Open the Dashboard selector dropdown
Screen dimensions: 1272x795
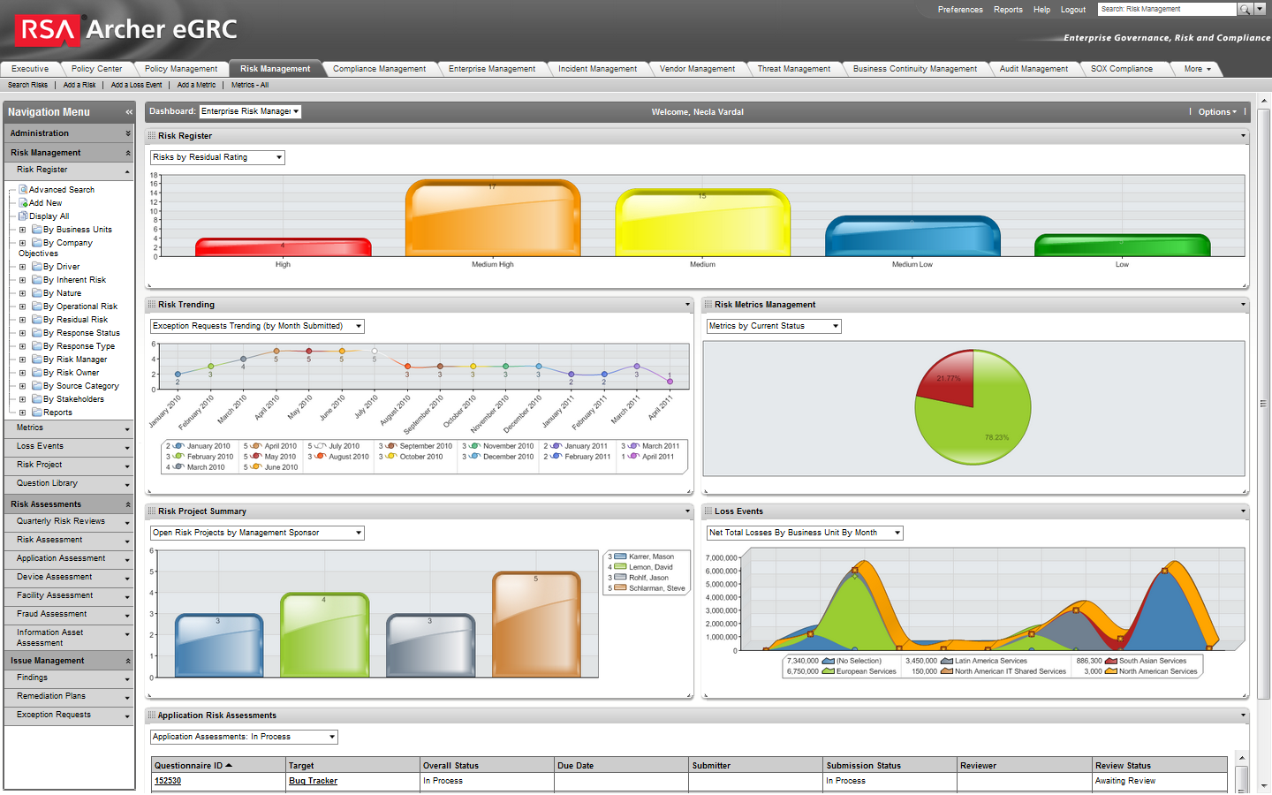coord(250,111)
